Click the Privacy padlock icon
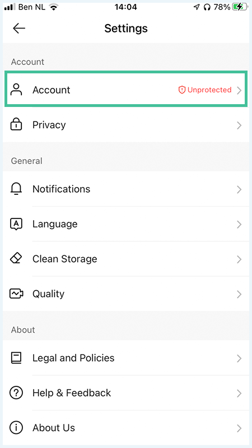Image resolution: width=252 pixels, height=448 pixels. [16, 125]
